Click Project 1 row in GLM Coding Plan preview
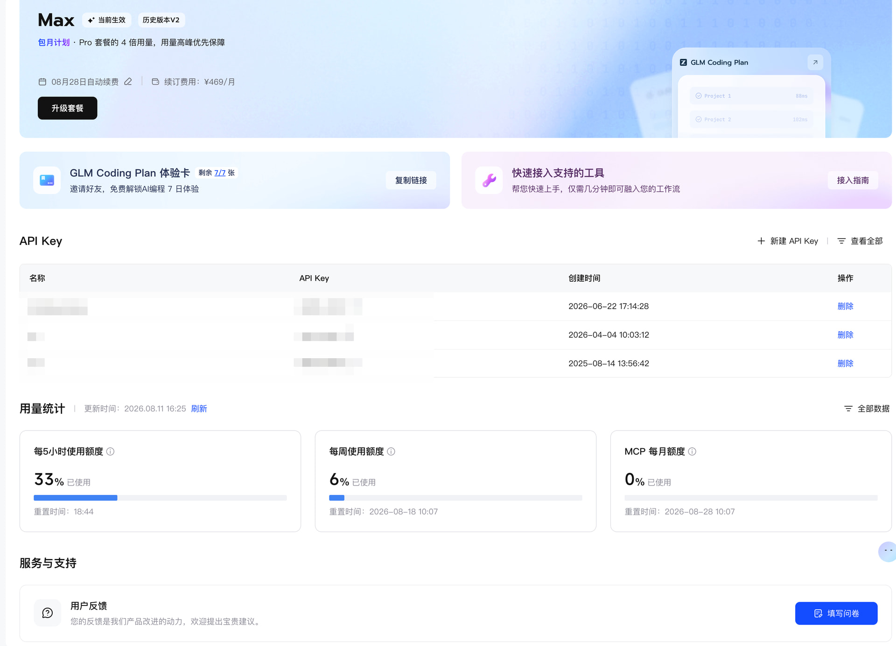The height and width of the screenshot is (646, 896). click(x=751, y=96)
